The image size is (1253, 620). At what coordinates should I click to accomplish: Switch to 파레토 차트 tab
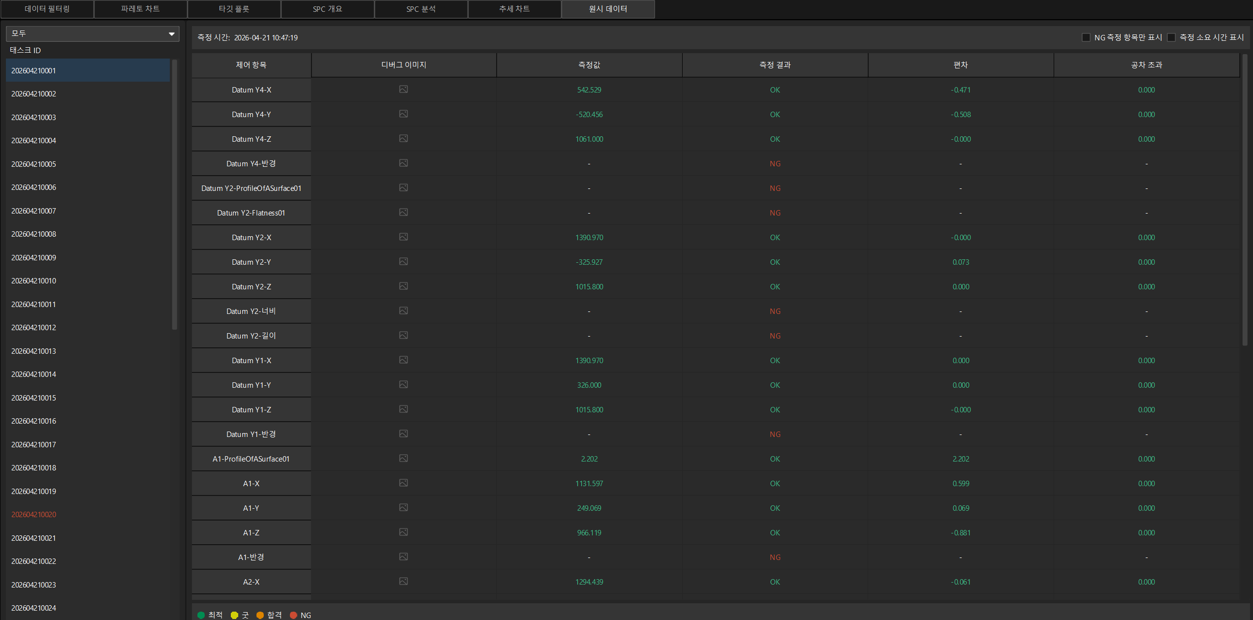pos(140,9)
